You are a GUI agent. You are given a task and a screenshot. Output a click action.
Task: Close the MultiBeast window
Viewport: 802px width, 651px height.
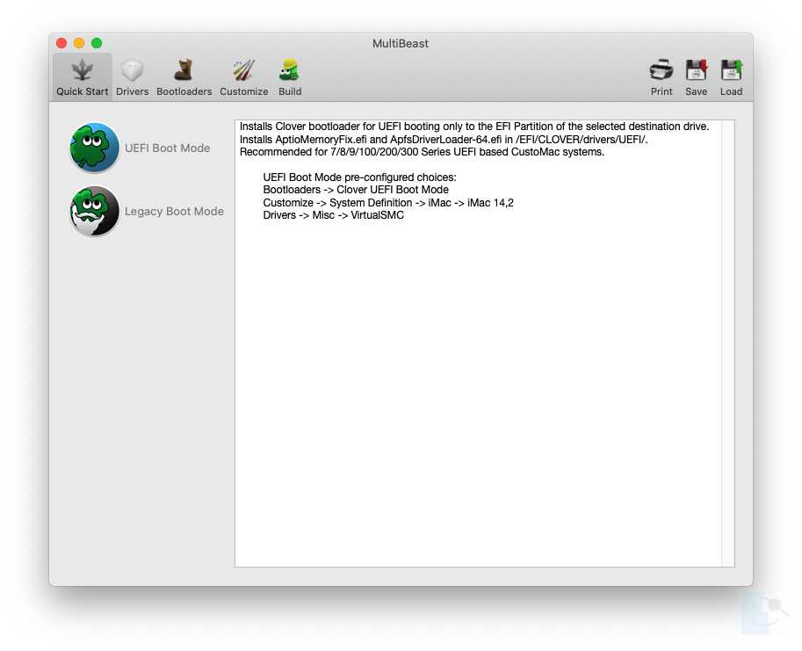pyautogui.click(x=61, y=43)
